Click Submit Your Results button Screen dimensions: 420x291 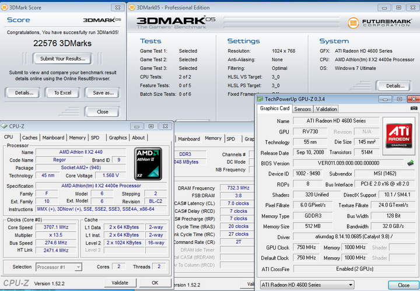coord(62,59)
